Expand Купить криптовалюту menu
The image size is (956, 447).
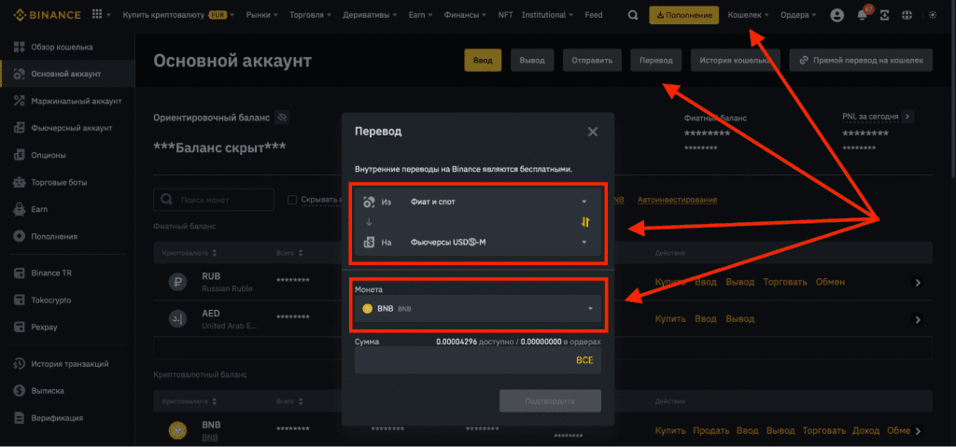coord(179,15)
